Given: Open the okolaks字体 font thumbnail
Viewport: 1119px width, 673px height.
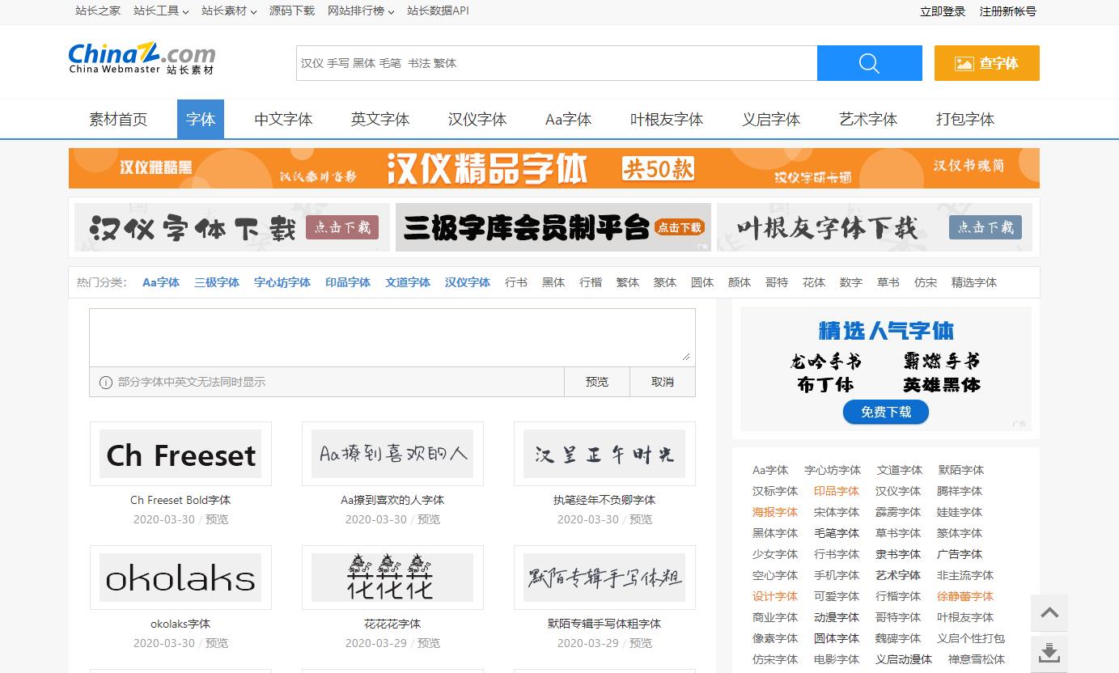Looking at the screenshot, I should point(180,577).
